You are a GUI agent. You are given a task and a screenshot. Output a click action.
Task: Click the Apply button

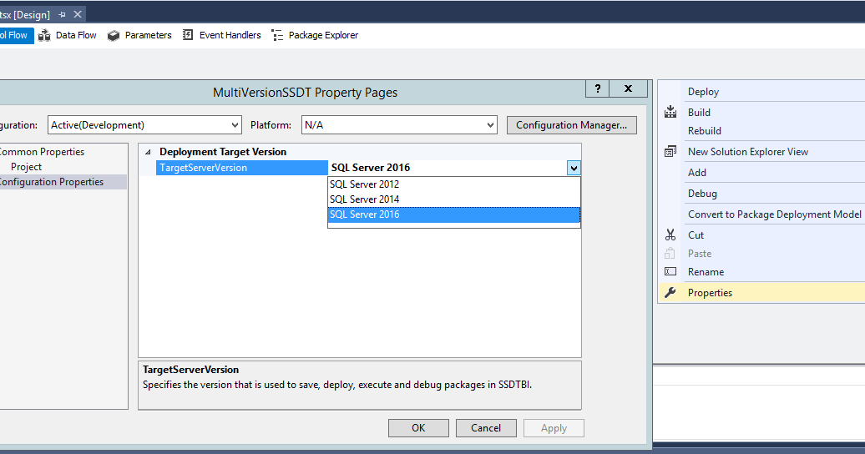(554, 428)
